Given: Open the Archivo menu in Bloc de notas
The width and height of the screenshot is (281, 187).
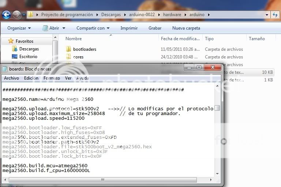Looking at the screenshot, I should click(11, 78).
